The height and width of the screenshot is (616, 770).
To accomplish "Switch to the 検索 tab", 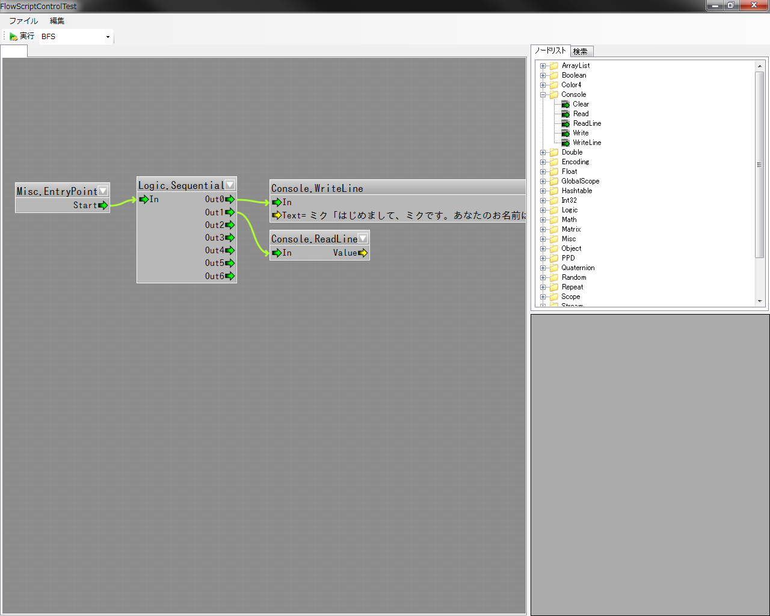I will tap(581, 52).
